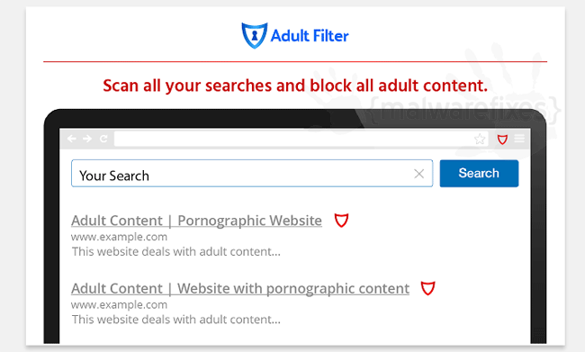Click the red shield beside second search result
The width and height of the screenshot is (585, 352).
tap(427, 288)
